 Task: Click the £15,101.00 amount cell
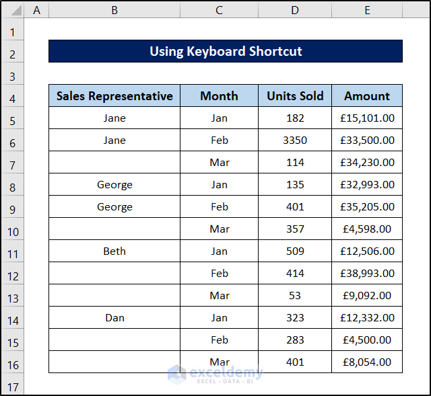(367, 118)
